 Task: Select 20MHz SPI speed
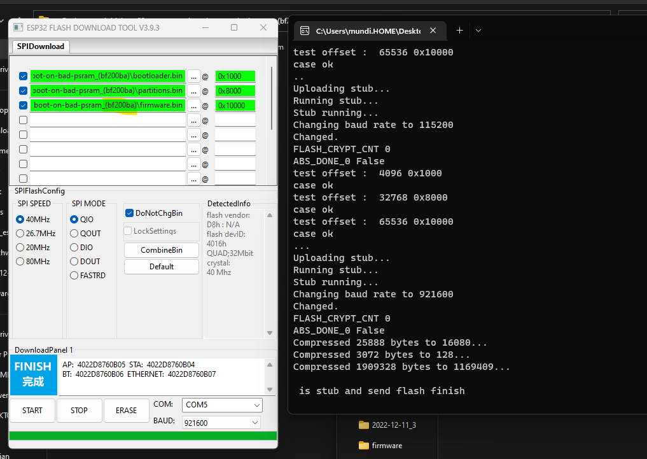pyautogui.click(x=33, y=248)
